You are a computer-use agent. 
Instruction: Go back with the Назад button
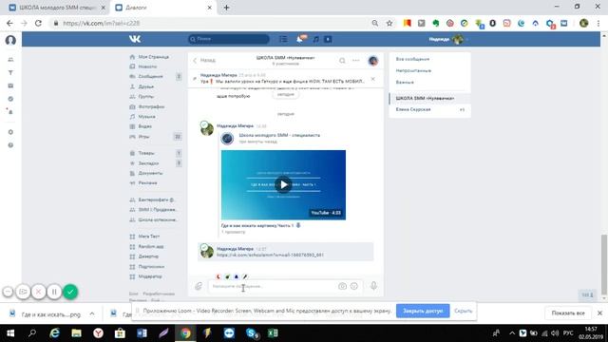[x=204, y=60]
